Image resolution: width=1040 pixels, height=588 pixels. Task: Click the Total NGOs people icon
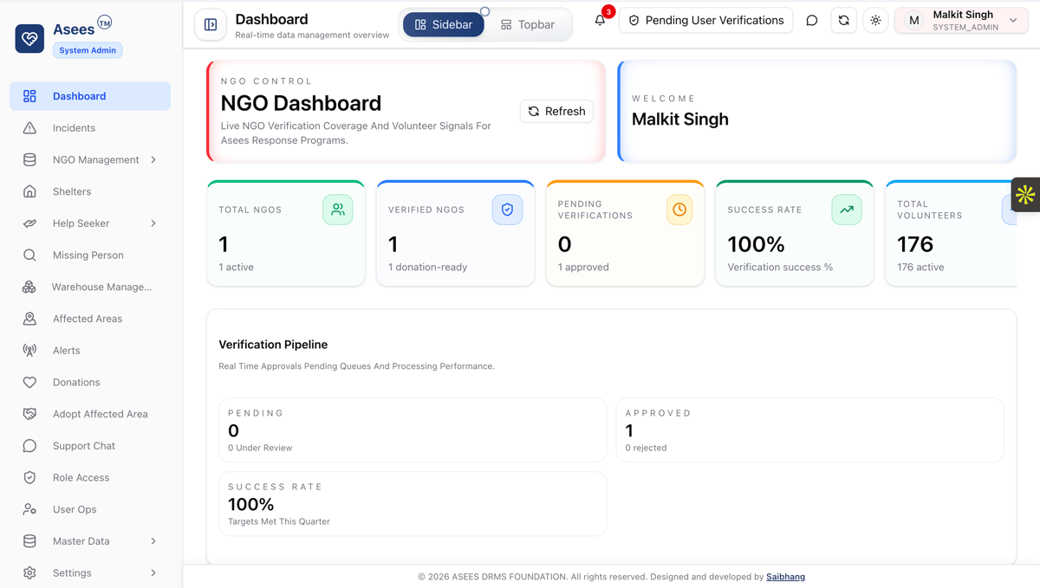click(338, 210)
